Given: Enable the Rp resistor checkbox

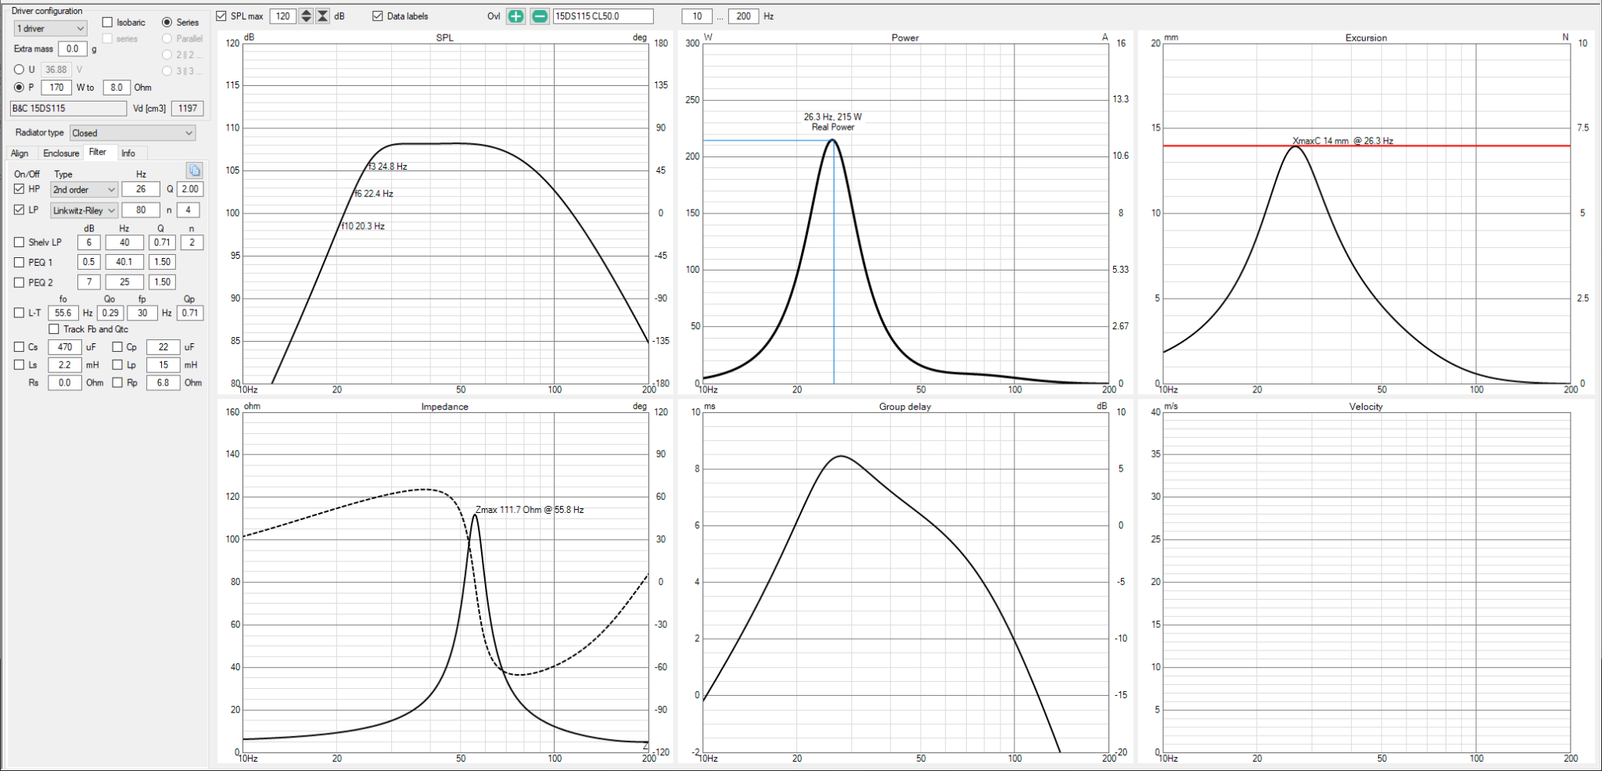Looking at the screenshot, I should click(117, 382).
